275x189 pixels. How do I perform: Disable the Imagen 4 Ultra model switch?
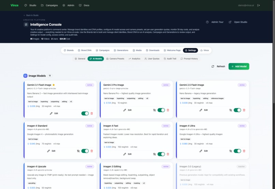(x=237, y=151)
